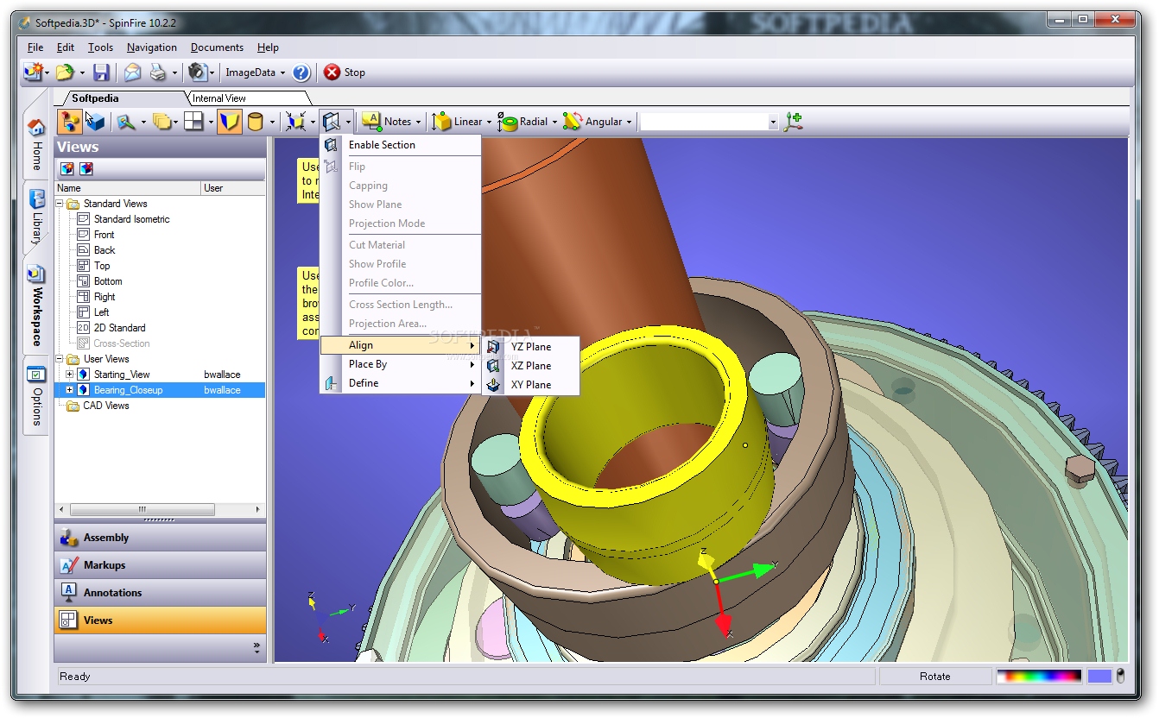Click the Print icon
1159x718 pixels.
[158, 72]
